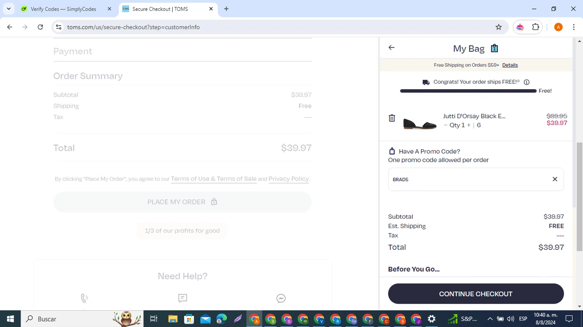
Task: Click the site information icon in address bar
Action: (x=59, y=27)
